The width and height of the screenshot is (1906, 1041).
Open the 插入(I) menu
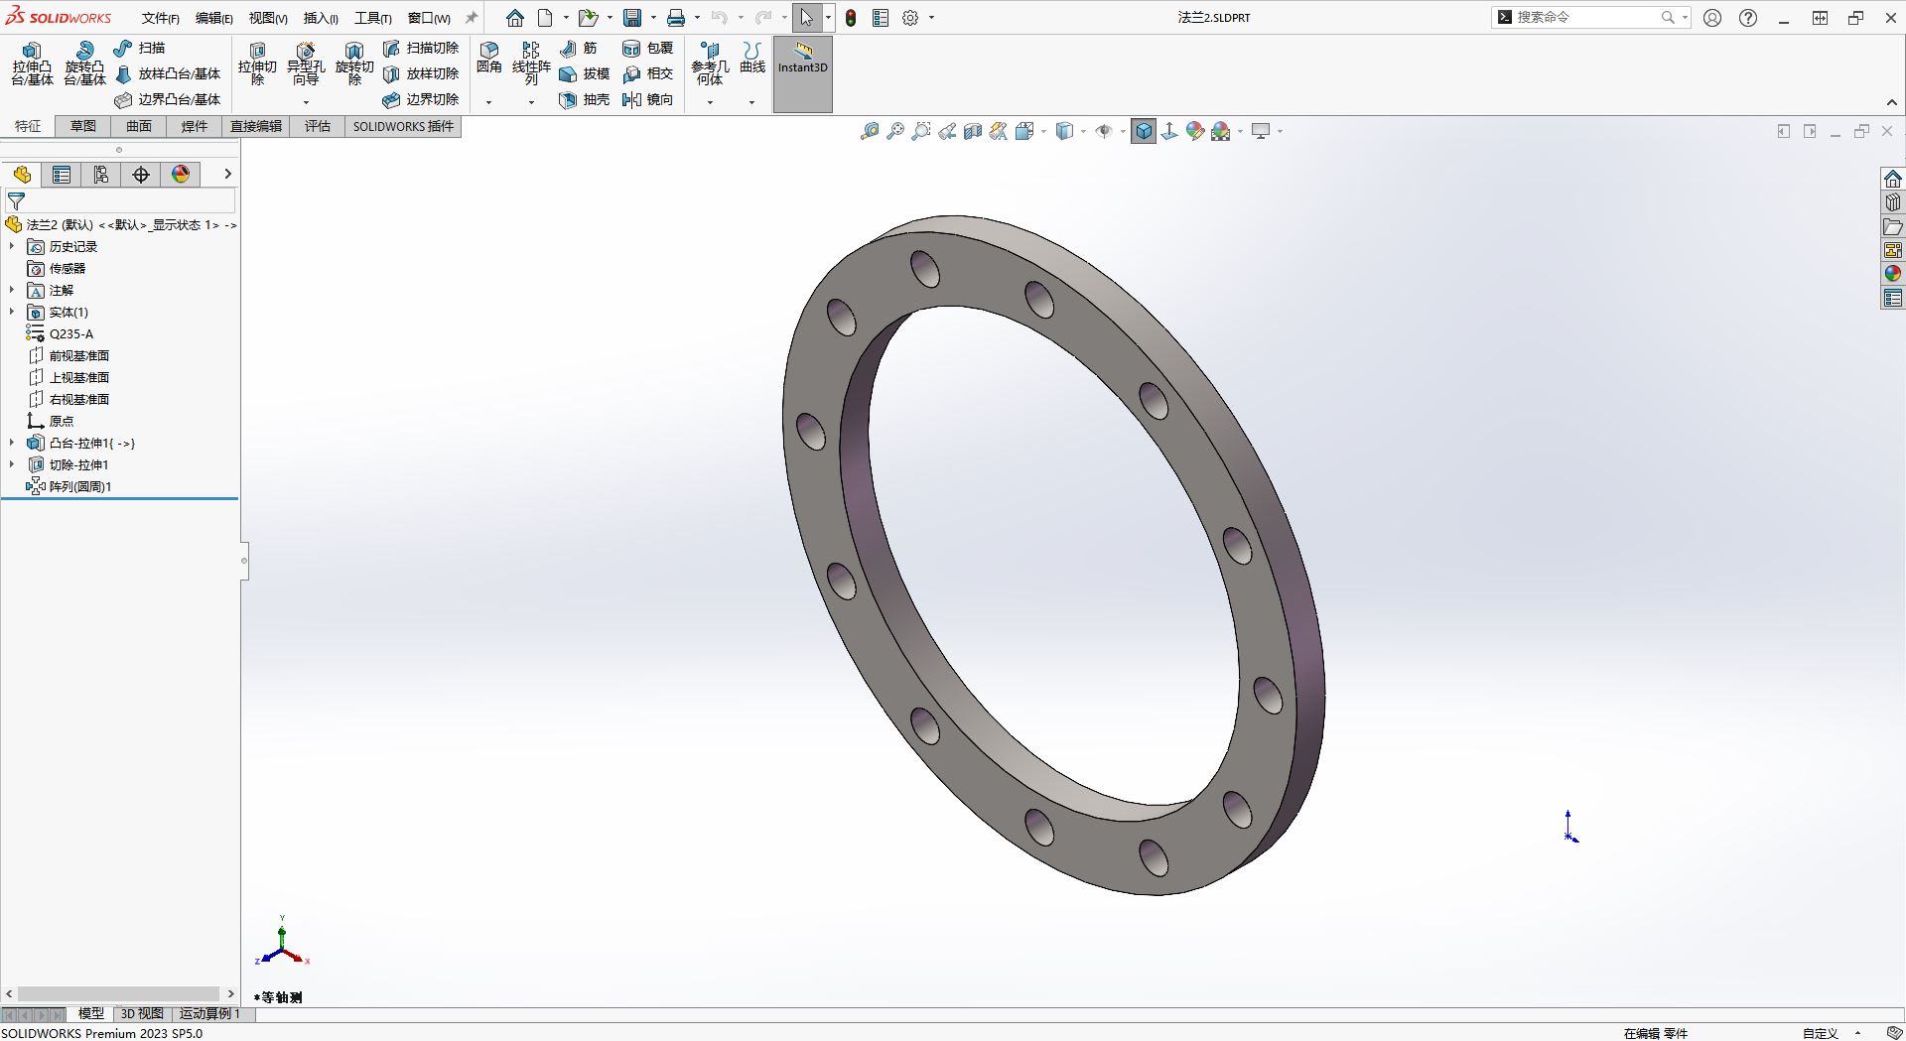321,18
